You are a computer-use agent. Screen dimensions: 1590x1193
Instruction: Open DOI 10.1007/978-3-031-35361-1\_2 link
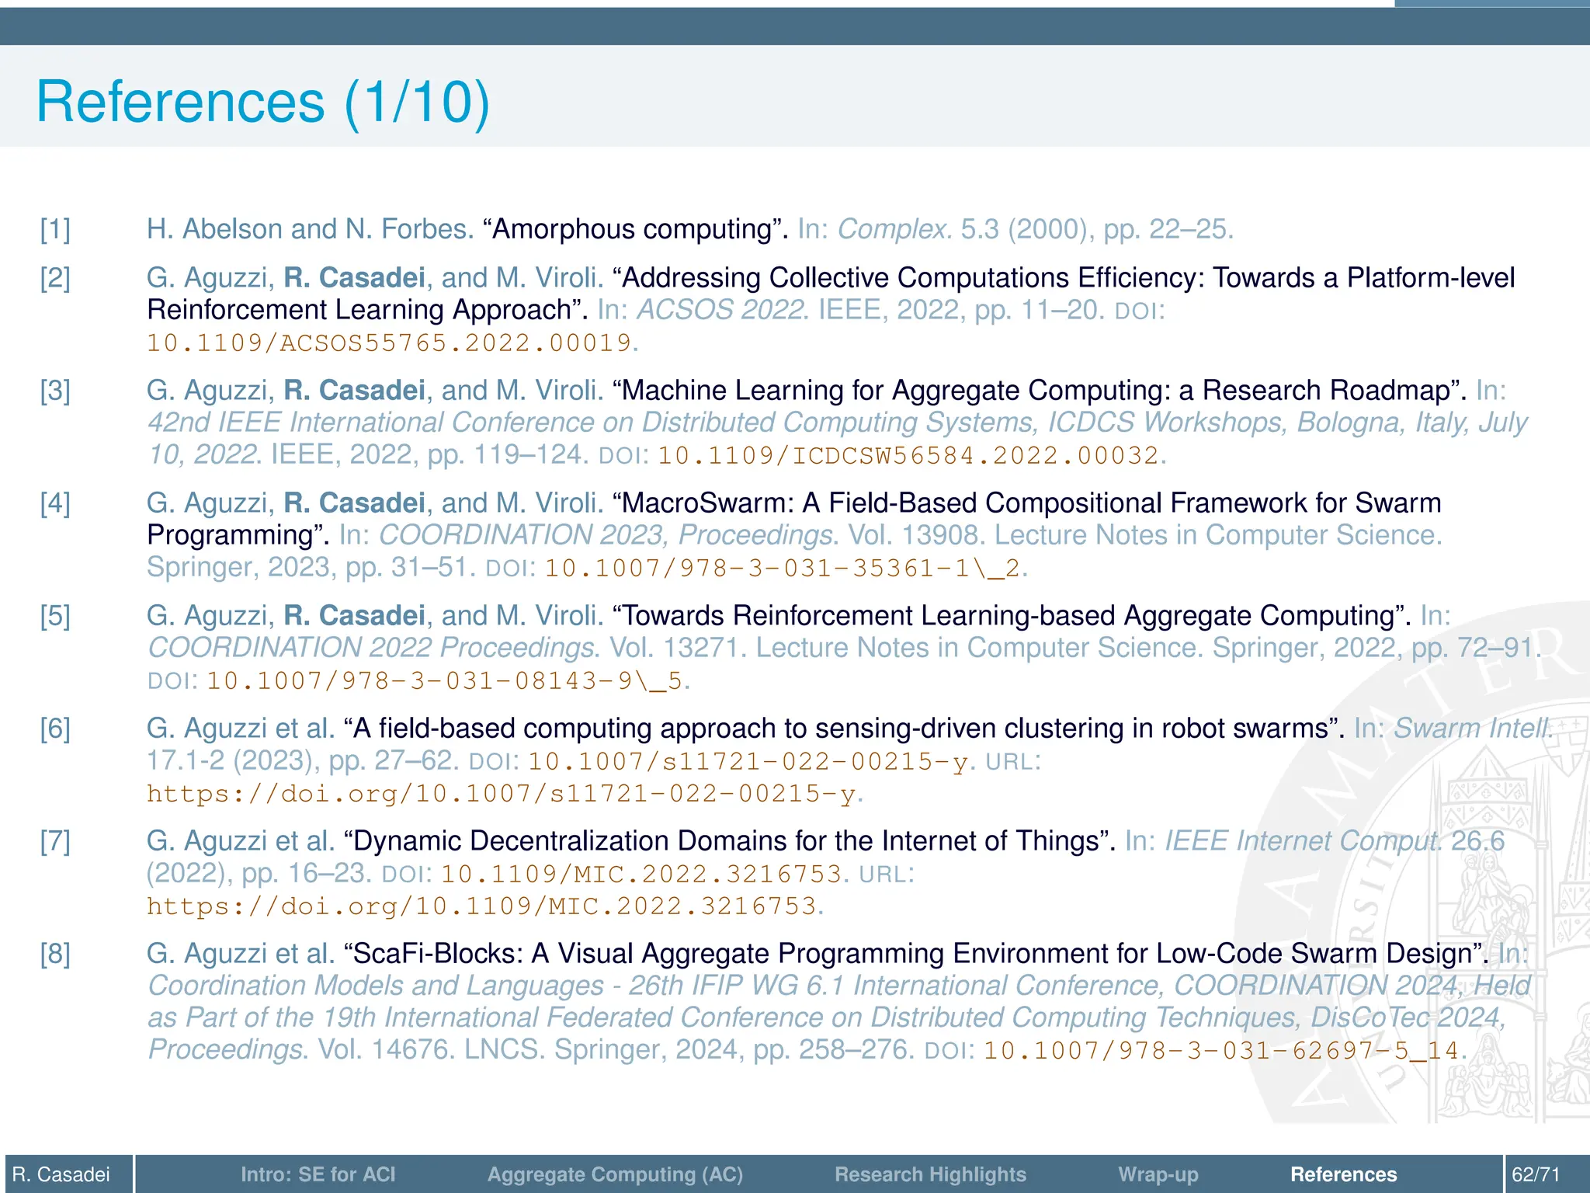(x=783, y=568)
